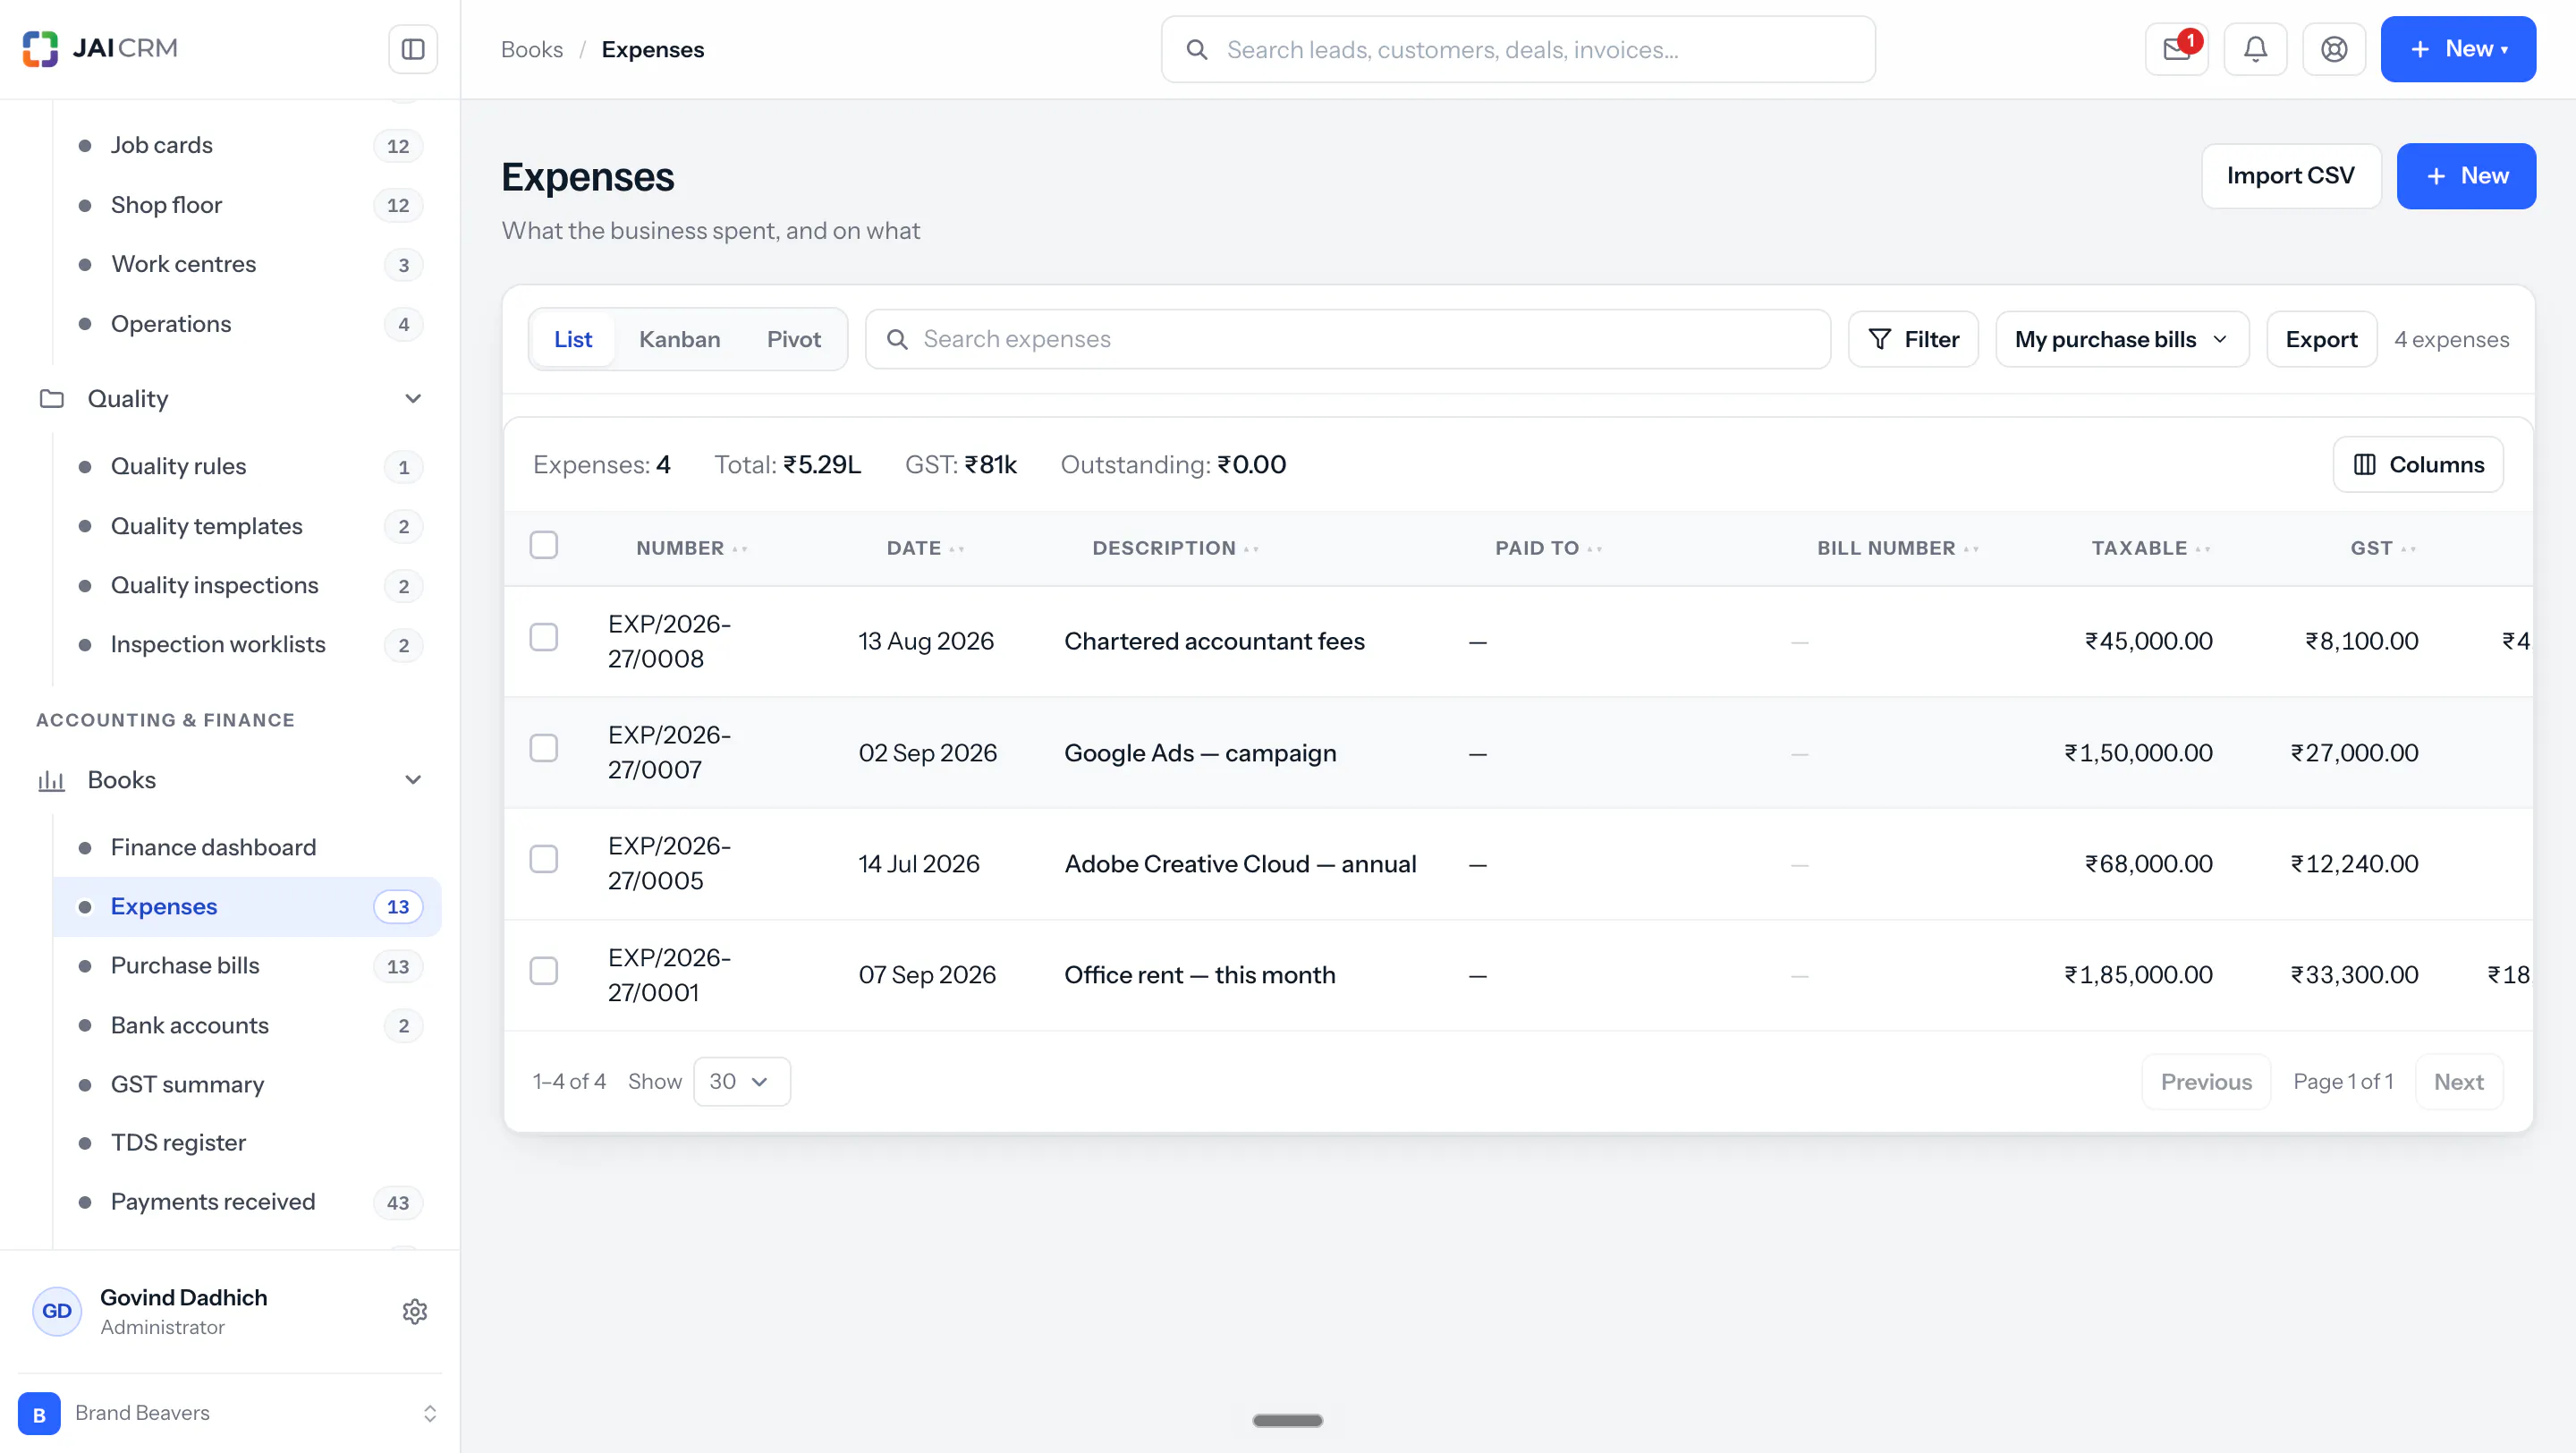
Task: Open notifications bell icon
Action: (x=2255, y=49)
